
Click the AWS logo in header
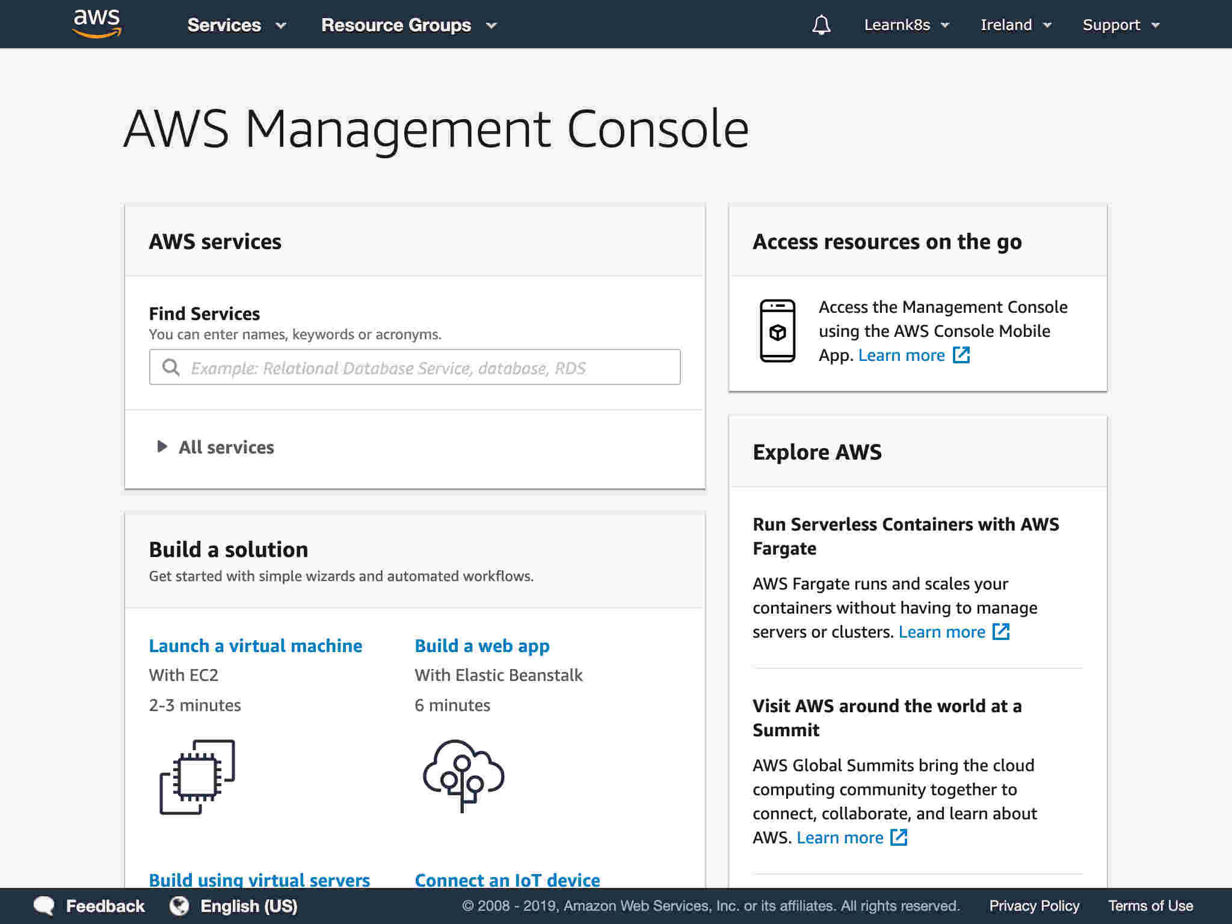coord(97,24)
